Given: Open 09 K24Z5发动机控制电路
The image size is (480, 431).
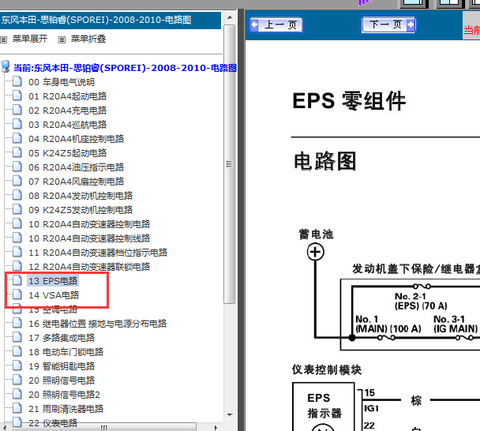Looking at the screenshot, I should coord(81,210).
